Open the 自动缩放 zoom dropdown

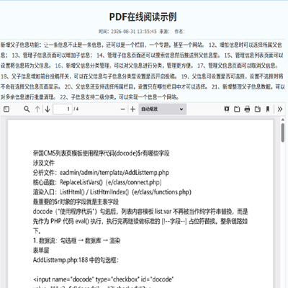[162, 109]
